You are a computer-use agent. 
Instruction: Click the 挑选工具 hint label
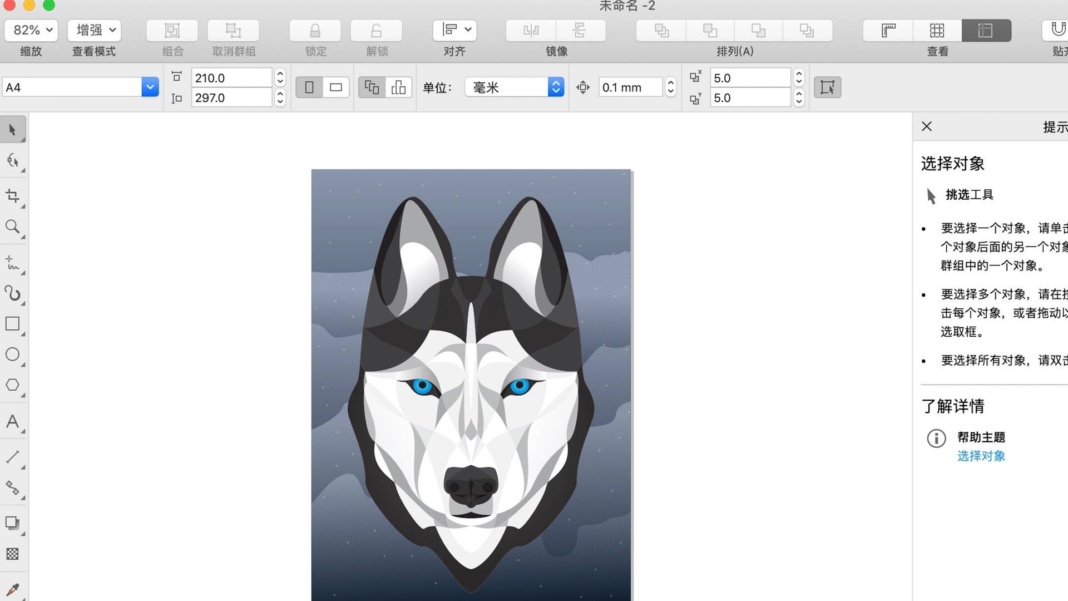click(x=970, y=195)
